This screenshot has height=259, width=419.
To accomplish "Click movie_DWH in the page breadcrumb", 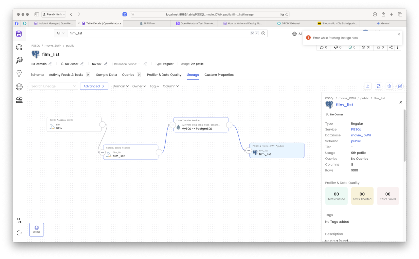I will coord(53,46).
